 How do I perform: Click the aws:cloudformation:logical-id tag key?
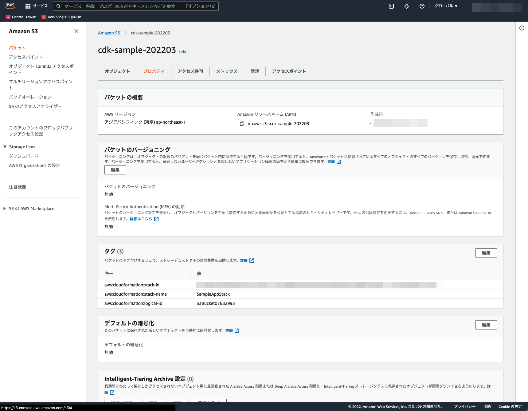tap(133, 303)
